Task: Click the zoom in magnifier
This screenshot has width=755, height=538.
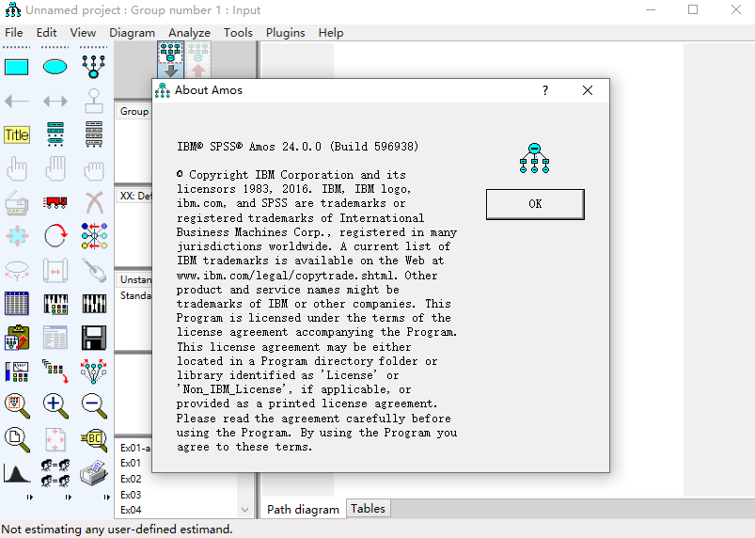Action: [x=55, y=405]
